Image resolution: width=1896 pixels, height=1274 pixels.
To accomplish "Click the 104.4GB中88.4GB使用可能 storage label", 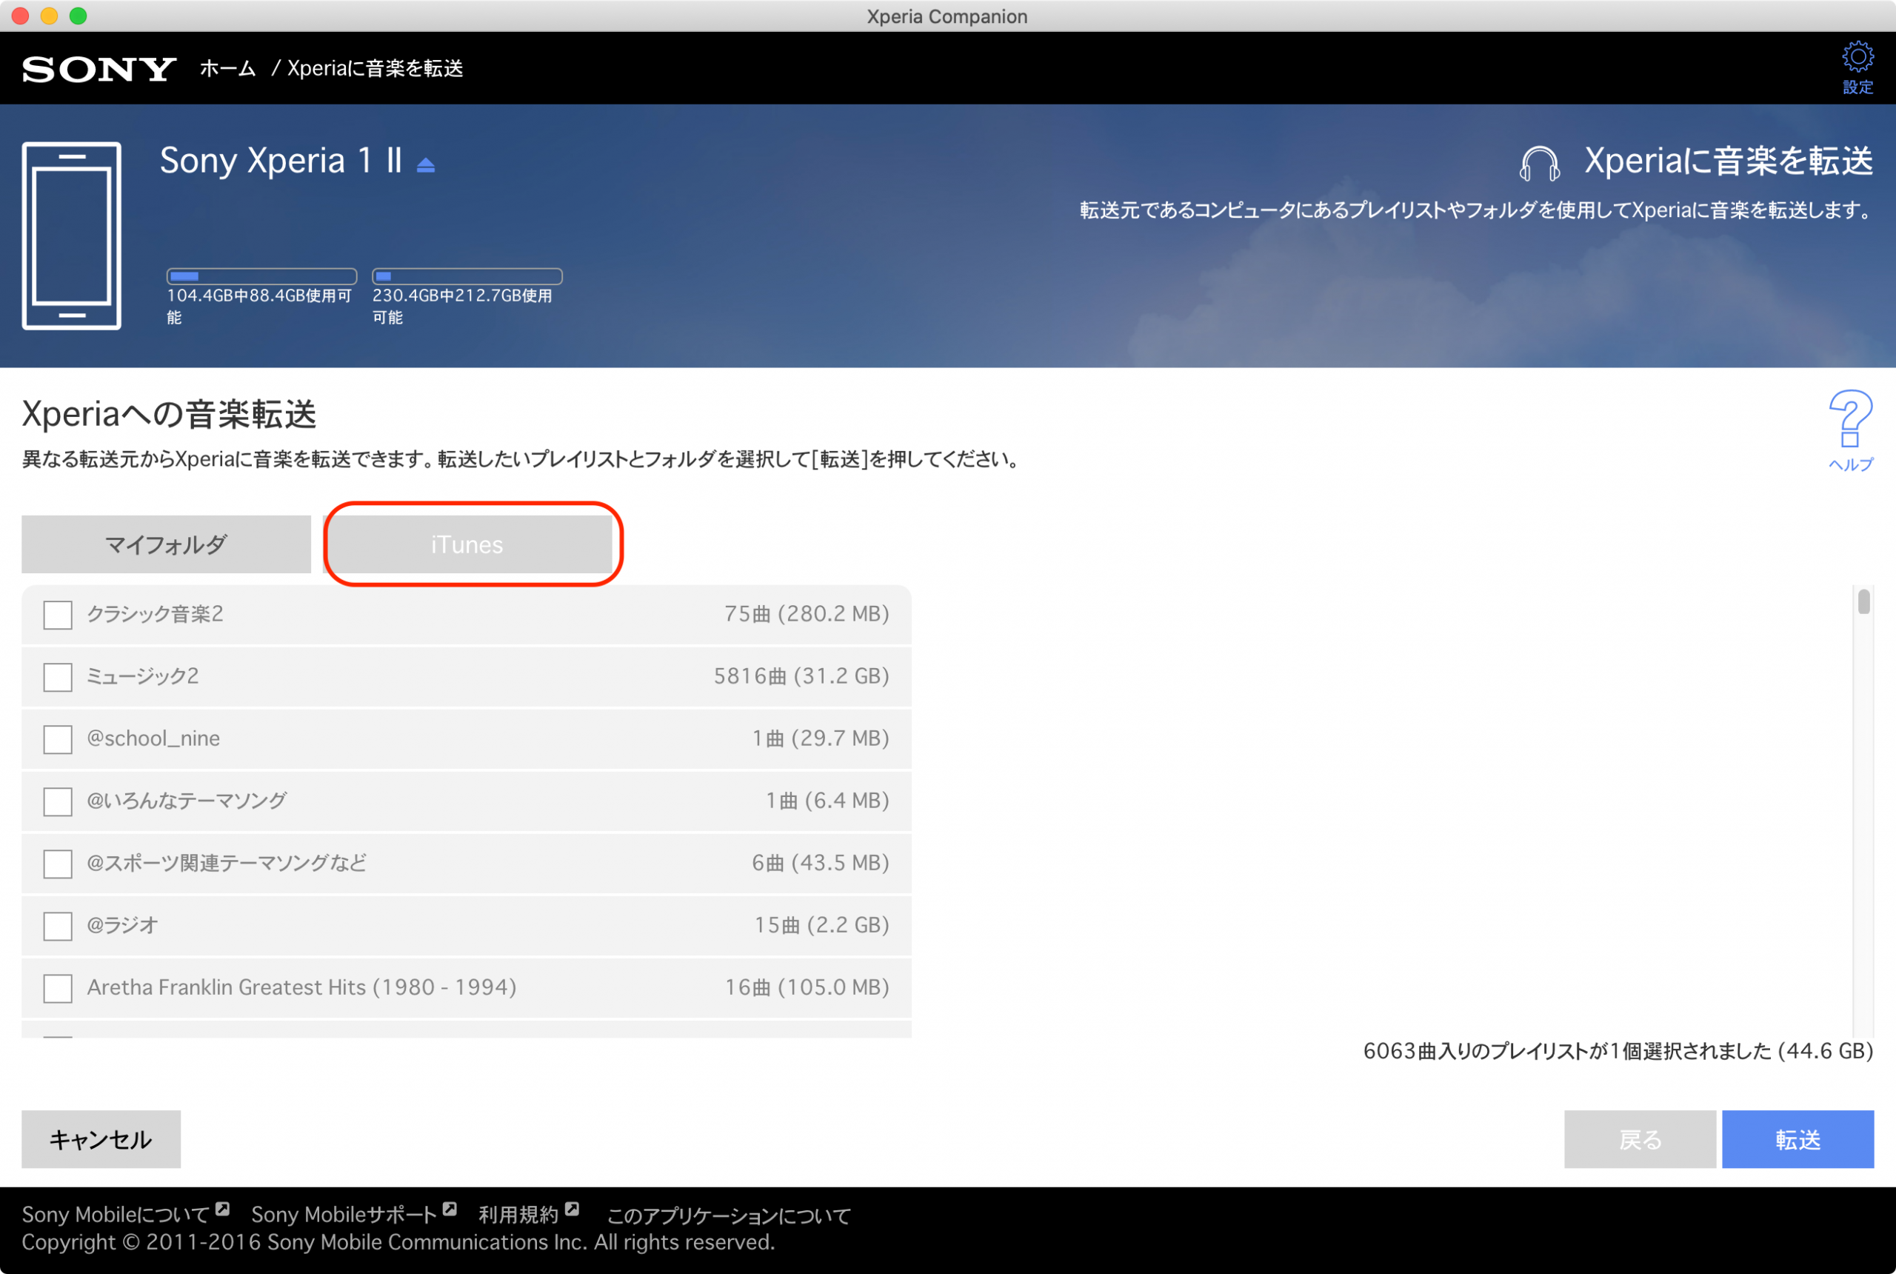I will click(x=259, y=307).
